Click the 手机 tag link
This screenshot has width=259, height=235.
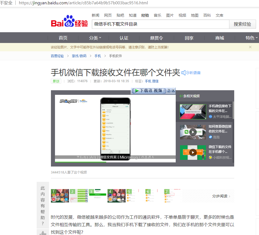coord(148,81)
